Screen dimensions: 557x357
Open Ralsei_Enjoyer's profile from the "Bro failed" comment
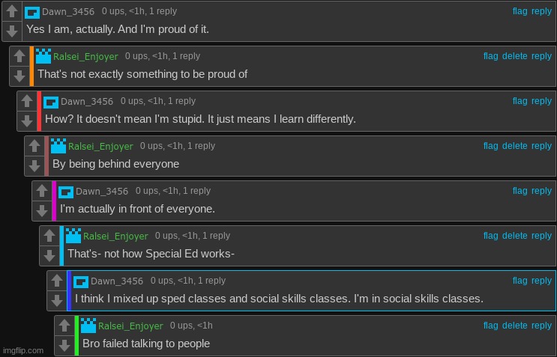130,326
